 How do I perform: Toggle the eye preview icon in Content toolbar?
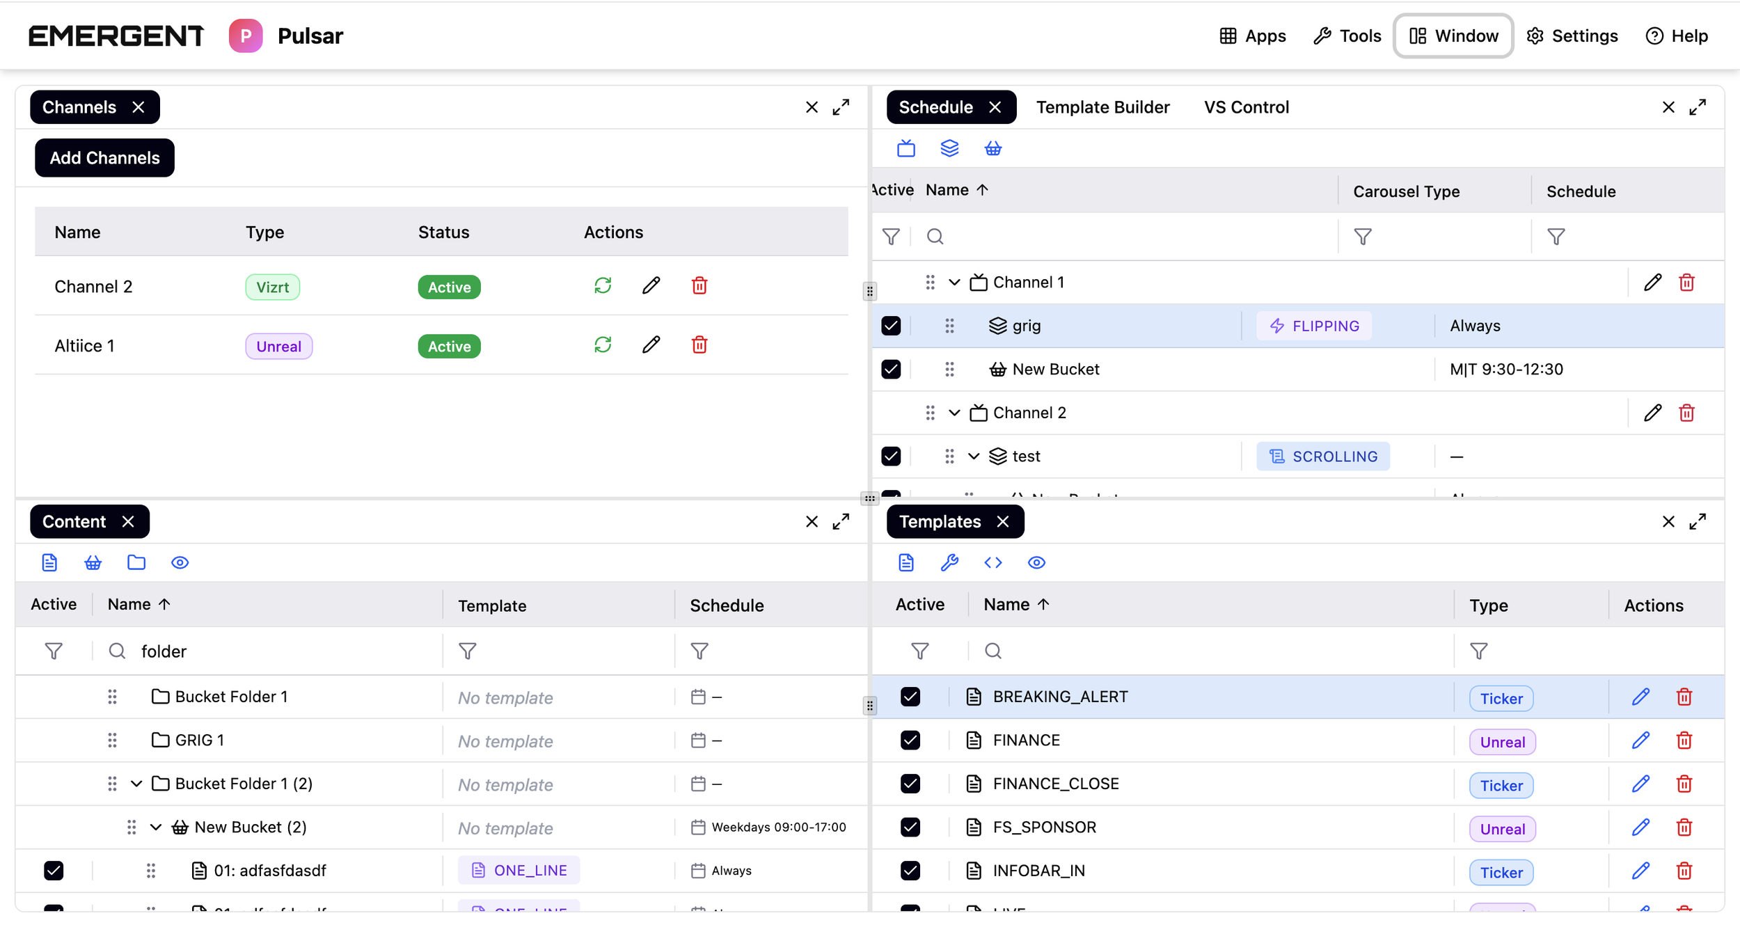[180, 562]
